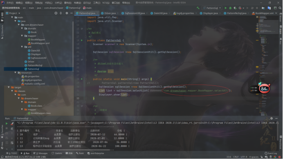Click the Run with Profiler clock icon

click(x=240, y=8)
